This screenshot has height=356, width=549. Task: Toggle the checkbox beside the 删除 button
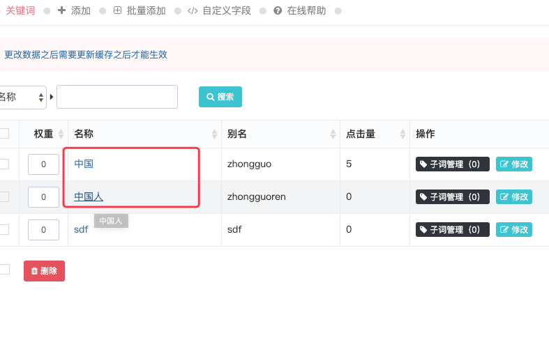(5, 270)
